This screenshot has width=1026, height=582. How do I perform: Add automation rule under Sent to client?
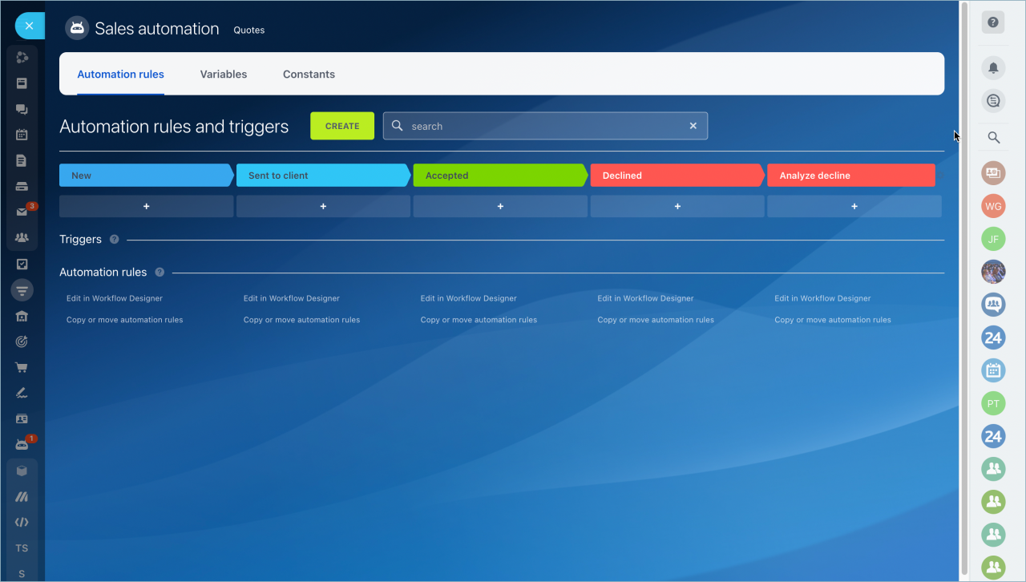[x=324, y=206]
